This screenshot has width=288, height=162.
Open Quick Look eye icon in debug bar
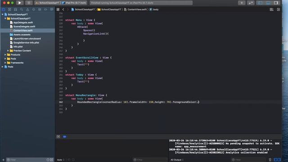(x=69, y=160)
